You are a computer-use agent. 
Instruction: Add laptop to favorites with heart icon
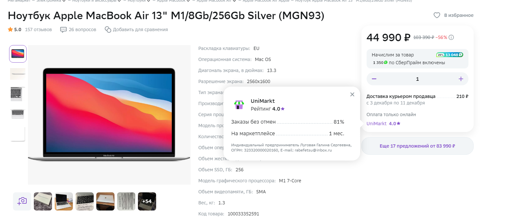[437, 15]
